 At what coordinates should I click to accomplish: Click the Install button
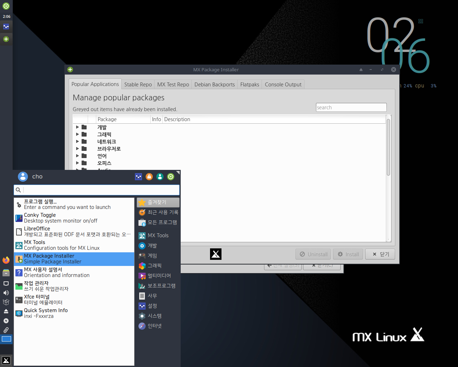[348, 254]
